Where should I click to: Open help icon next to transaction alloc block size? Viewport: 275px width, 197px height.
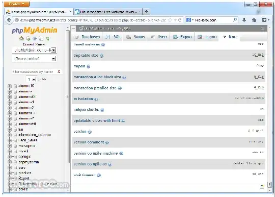(x=124, y=78)
